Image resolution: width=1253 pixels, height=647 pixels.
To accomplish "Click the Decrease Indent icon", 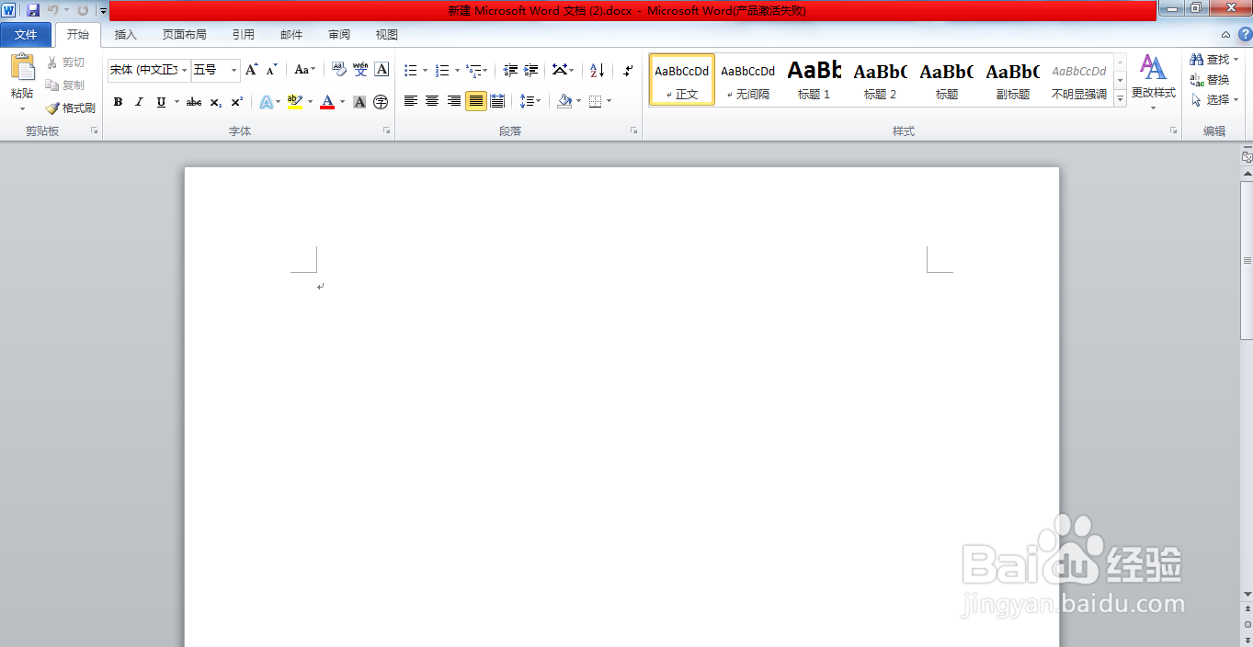I will click(510, 70).
